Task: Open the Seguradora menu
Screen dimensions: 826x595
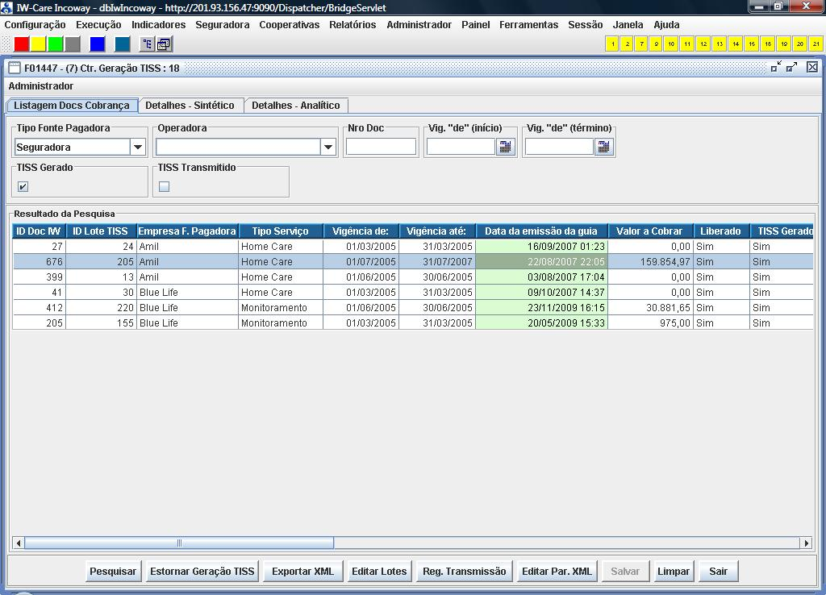Action: pyautogui.click(x=223, y=25)
